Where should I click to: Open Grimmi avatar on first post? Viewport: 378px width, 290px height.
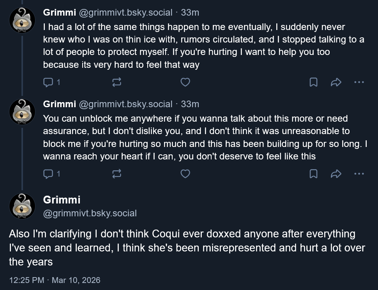(22, 20)
